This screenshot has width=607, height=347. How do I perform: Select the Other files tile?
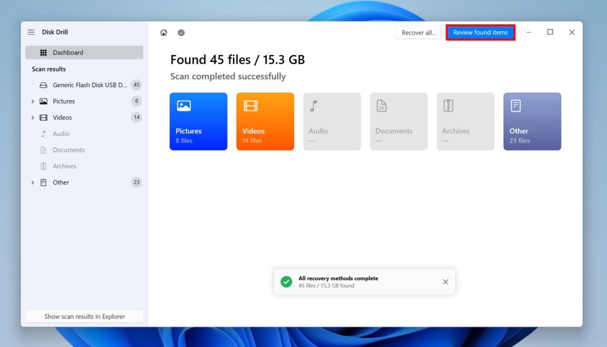532,121
